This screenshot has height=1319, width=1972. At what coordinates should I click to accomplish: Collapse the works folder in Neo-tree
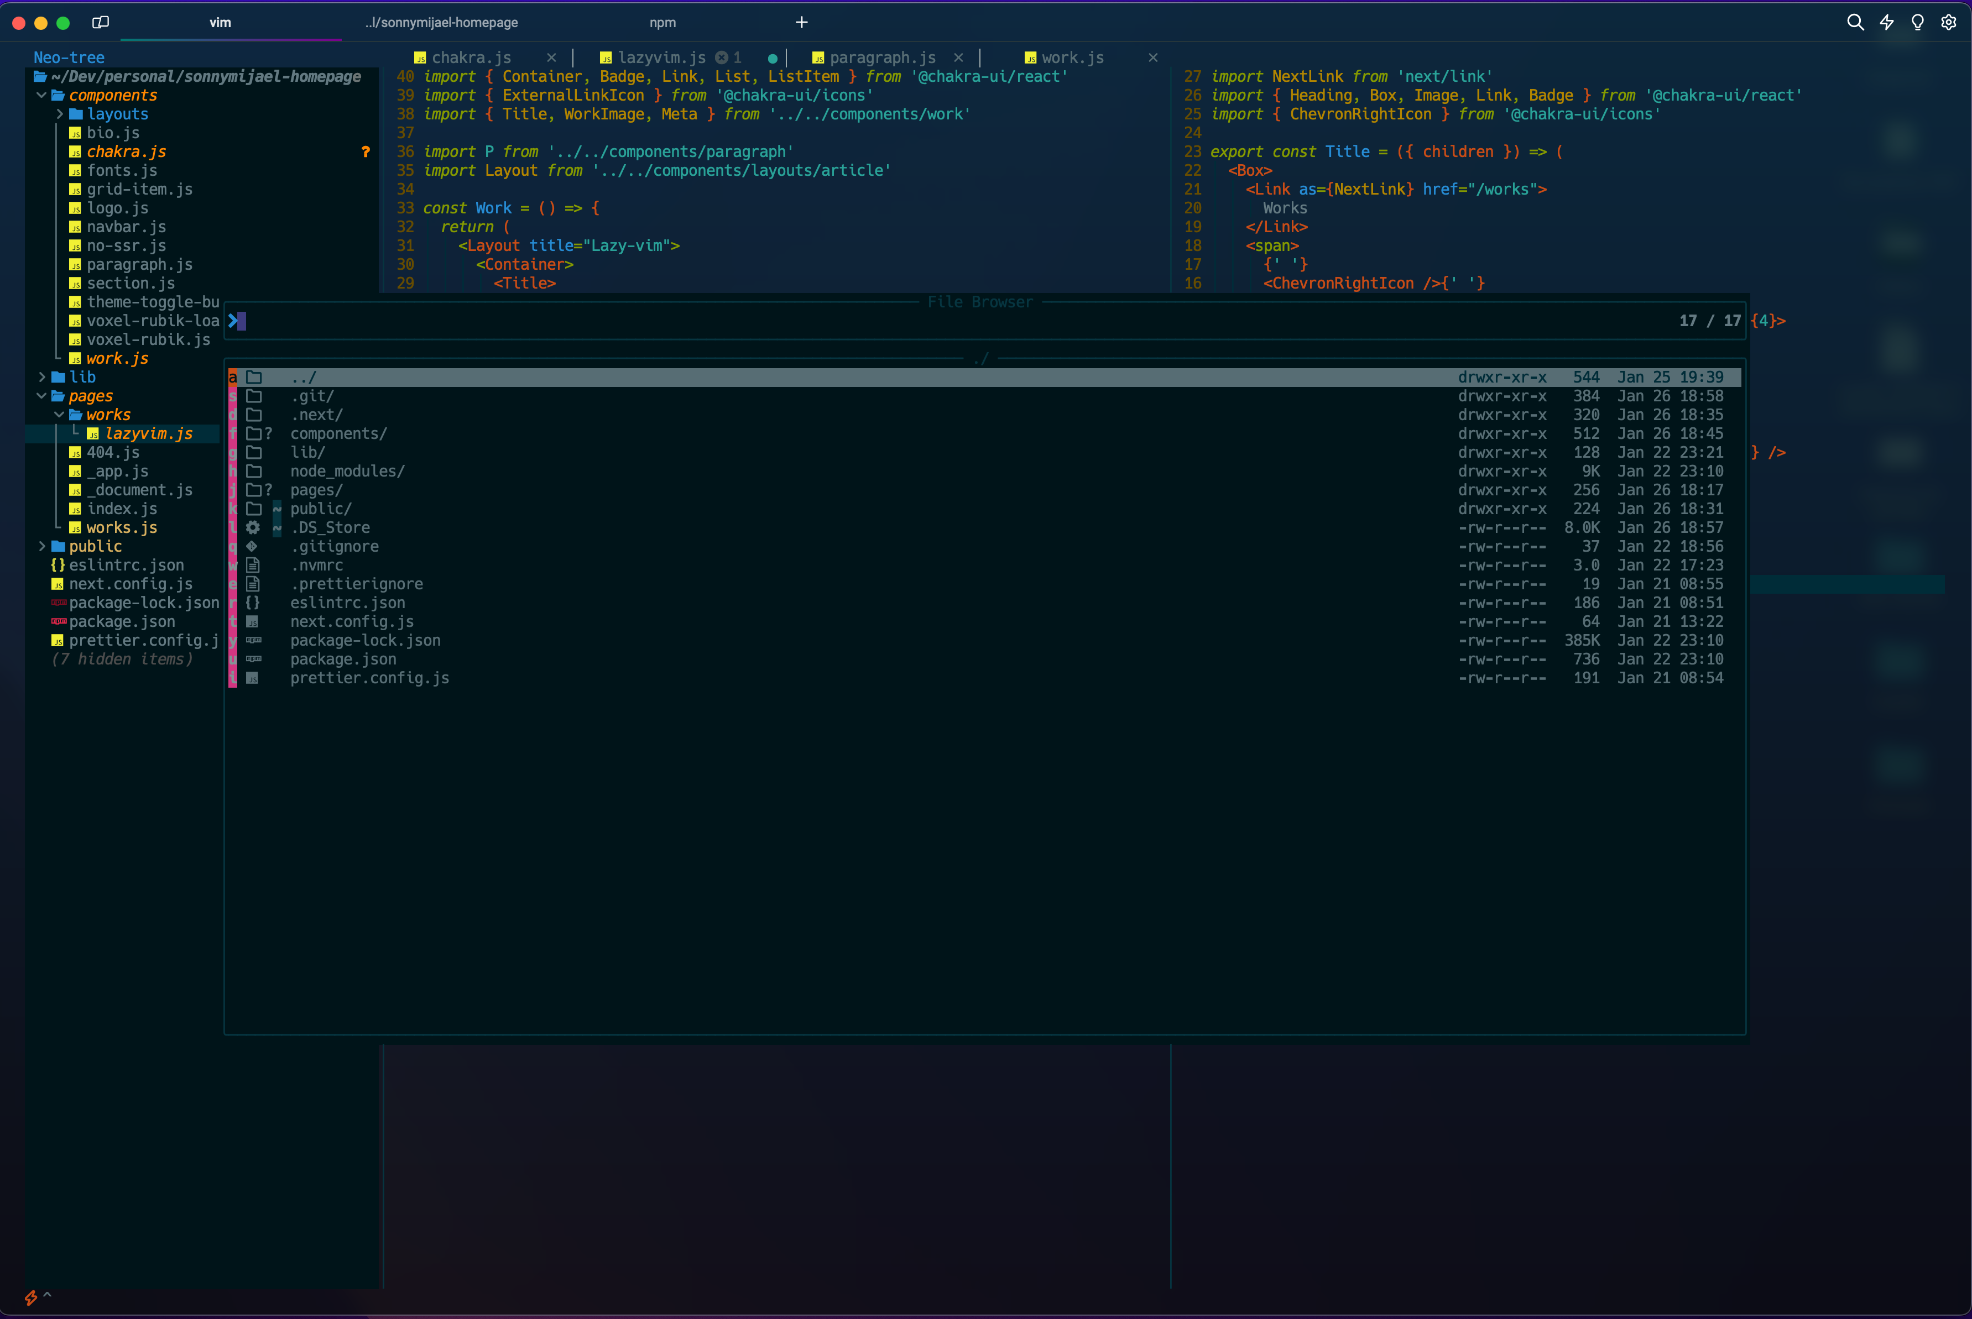click(x=59, y=415)
